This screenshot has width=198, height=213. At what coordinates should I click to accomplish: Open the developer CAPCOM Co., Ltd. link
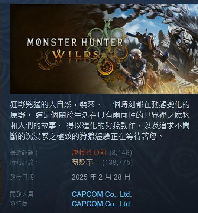click(x=101, y=194)
